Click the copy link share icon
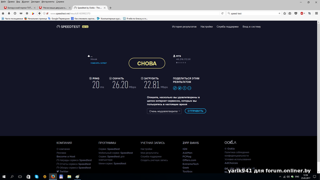 [175, 88]
